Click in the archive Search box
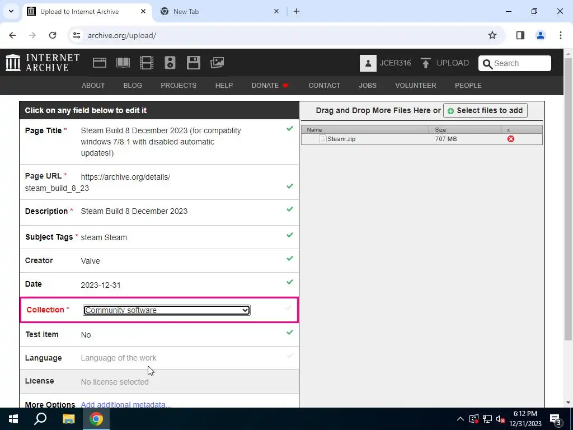Image resolution: width=573 pixels, height=430 pixels. click(515, 63)
